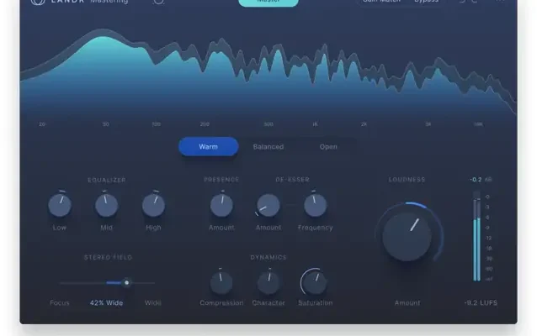537x336 pixels.
Task: Click the Stereo Field slider handle
Action: coord(127,283)
